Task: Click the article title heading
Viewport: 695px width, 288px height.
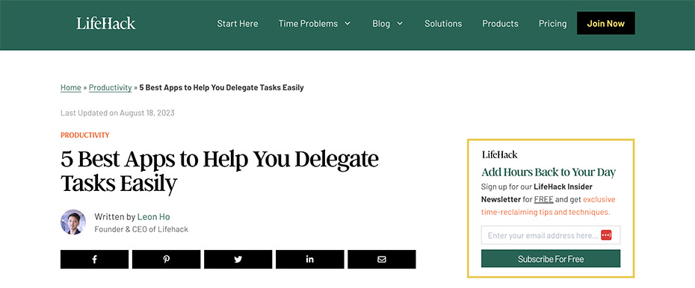Action: 220,172
